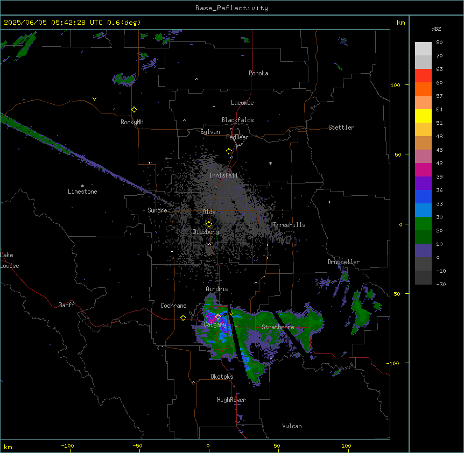
Task: Select the red 65-60 dBZ legend swatch
Action: (423, 76)
